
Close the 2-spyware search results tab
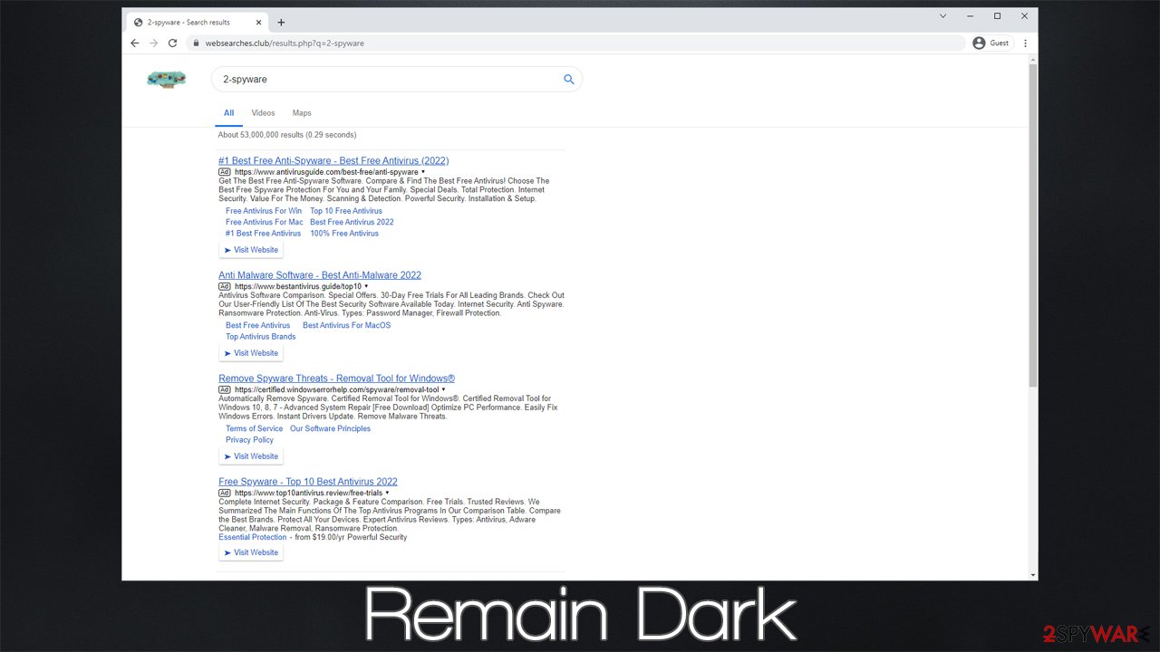click(x=258, y=22)
